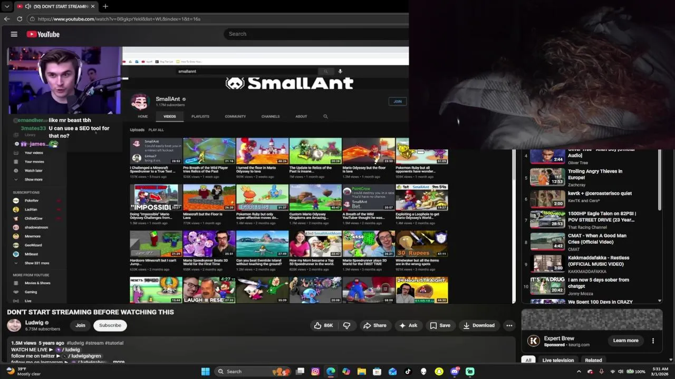Image resolution: width=675 pixels, height=379 pixels.
Task: Click the Join button for Ludwig
Action: pos(80,325)
